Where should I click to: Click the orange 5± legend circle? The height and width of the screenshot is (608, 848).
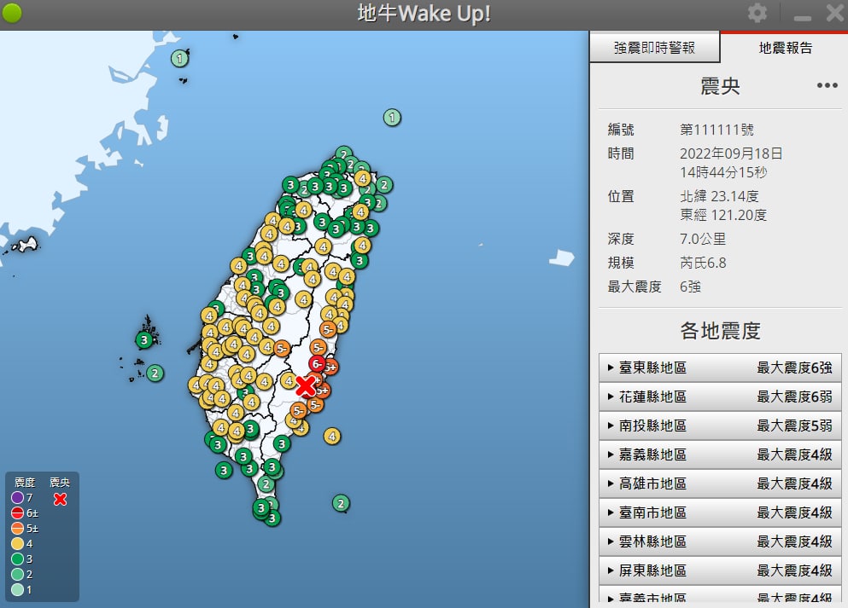17,528
